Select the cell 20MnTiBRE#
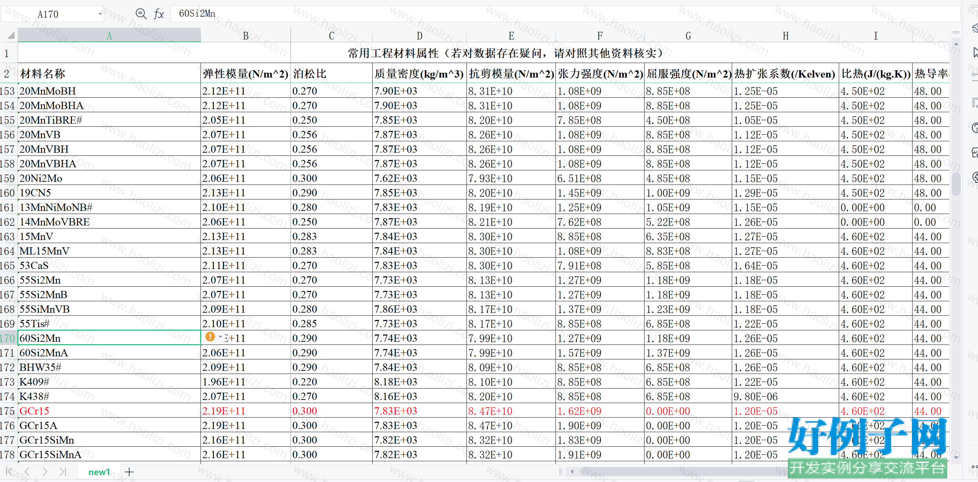This screenshot has height=482, width=978. coord(109,120)
